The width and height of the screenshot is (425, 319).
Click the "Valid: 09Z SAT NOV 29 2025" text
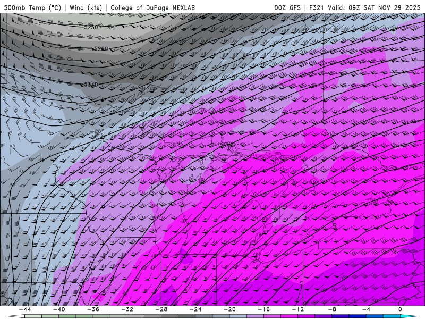374,7
